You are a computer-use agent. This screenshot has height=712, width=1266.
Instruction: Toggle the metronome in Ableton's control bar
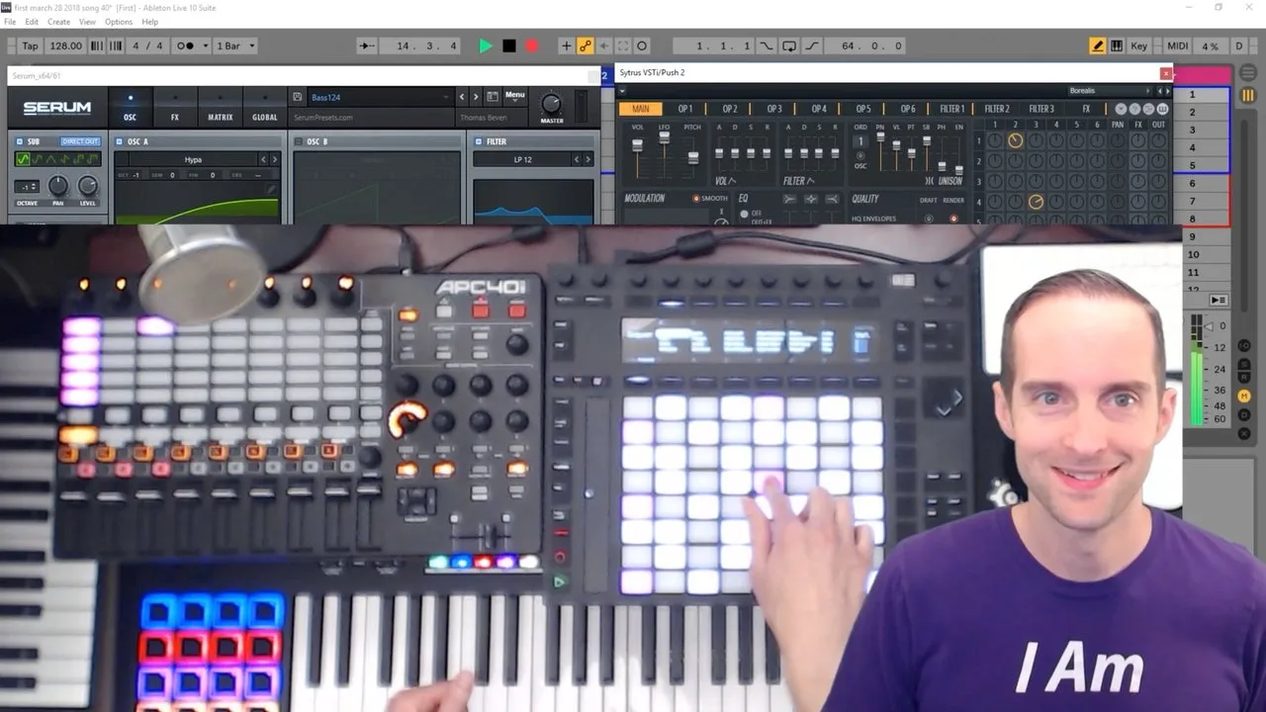click(x=186, y=45)
